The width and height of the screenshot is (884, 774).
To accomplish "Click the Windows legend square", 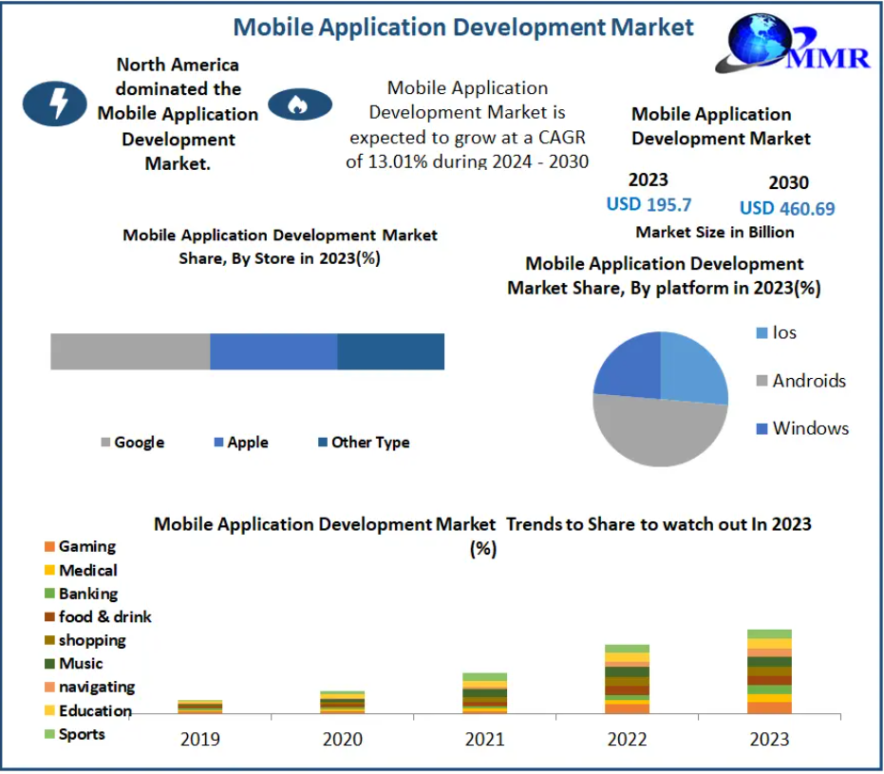I will (762, 428).
